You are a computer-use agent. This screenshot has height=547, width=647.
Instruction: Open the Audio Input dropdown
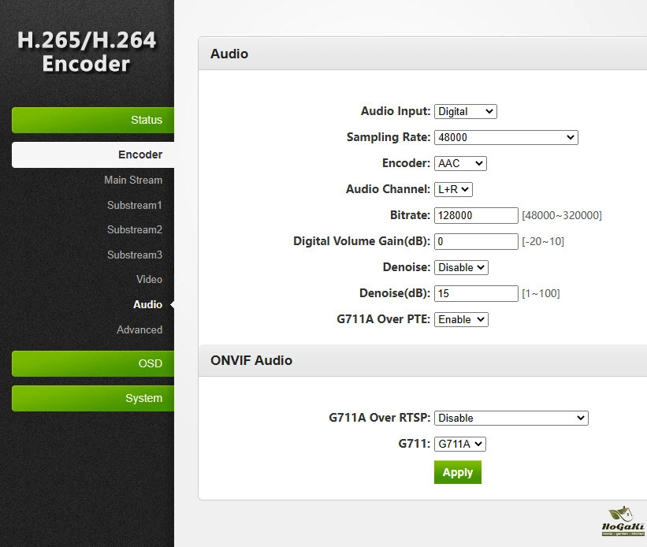tap(465, 112)
